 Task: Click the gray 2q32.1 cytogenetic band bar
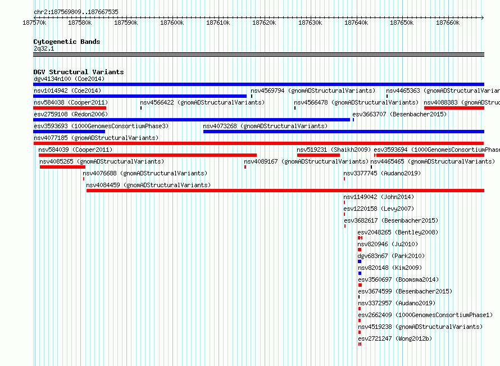click(258, 55)
